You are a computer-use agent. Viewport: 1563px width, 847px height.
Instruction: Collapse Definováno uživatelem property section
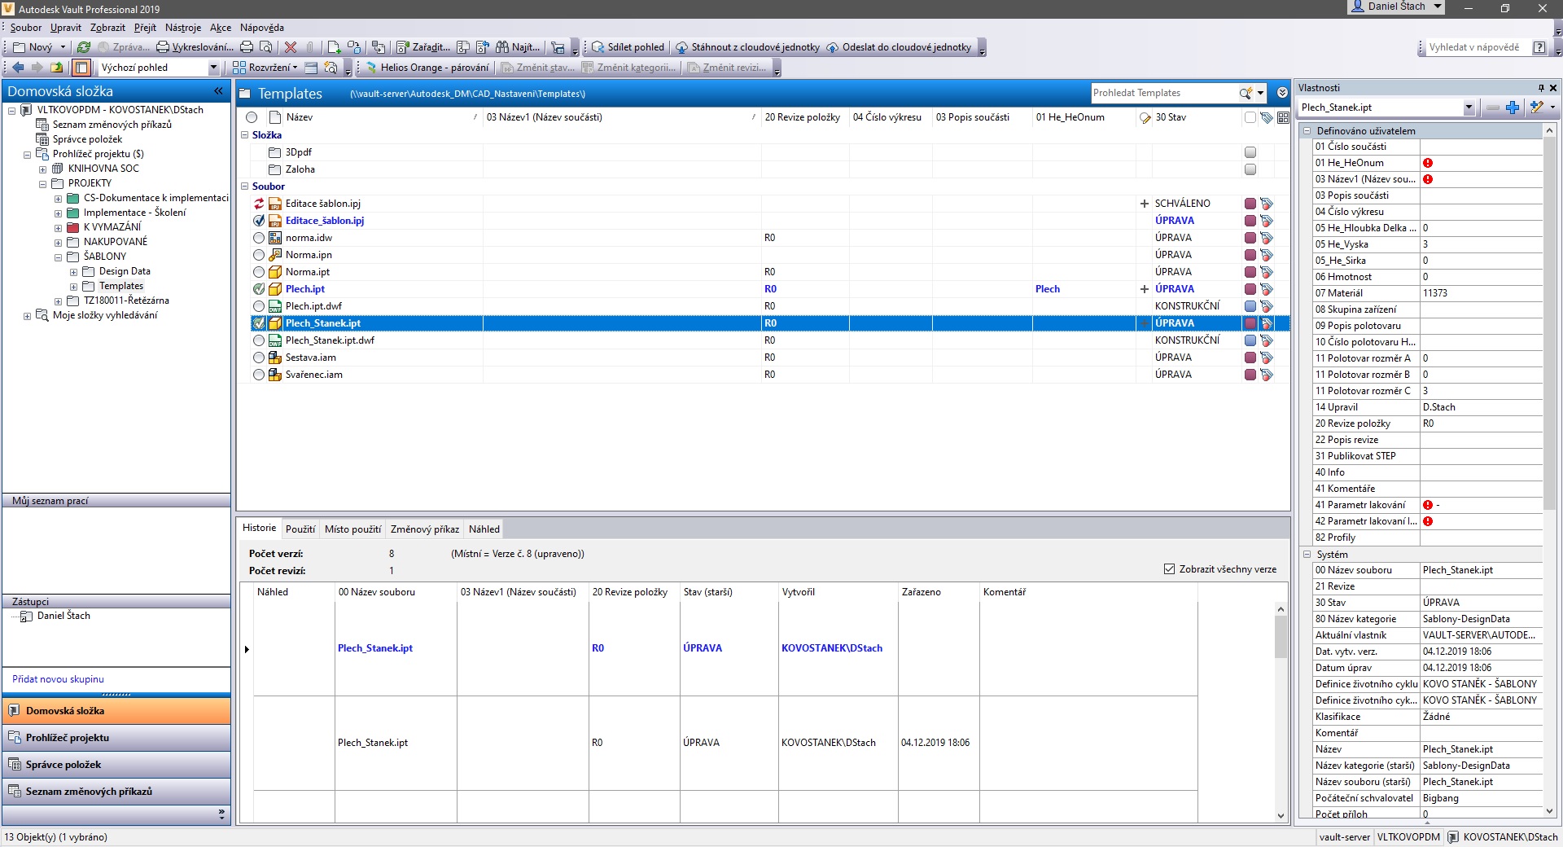click(1307, 131)
